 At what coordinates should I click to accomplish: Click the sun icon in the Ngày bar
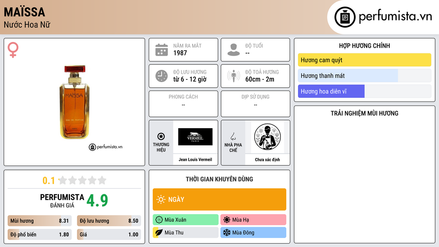click(161, 199)
